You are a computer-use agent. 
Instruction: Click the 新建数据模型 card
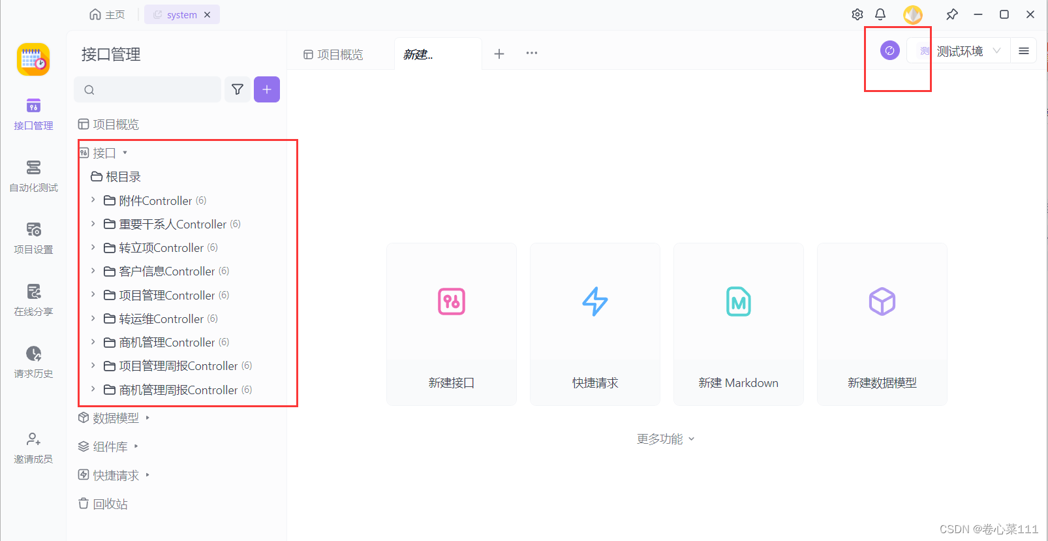(882, 324)
